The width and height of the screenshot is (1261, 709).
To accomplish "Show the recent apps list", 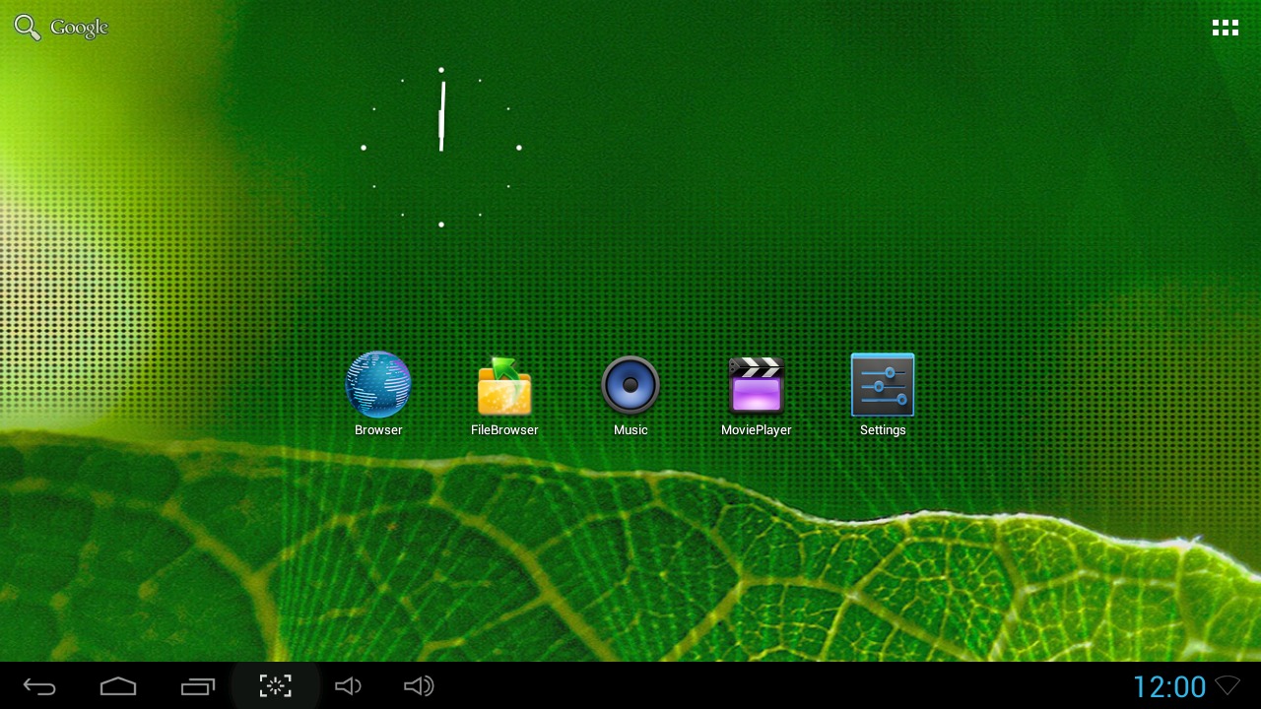I will pyautogui.click(x=197, y=686).
